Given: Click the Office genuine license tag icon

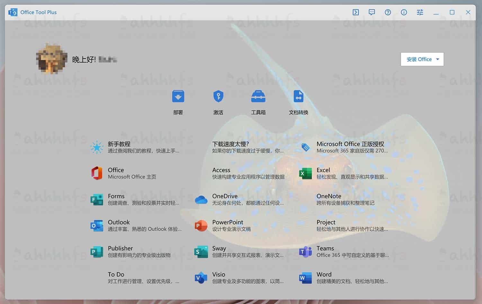Looking at the screenshot, I should pos(306,147).
